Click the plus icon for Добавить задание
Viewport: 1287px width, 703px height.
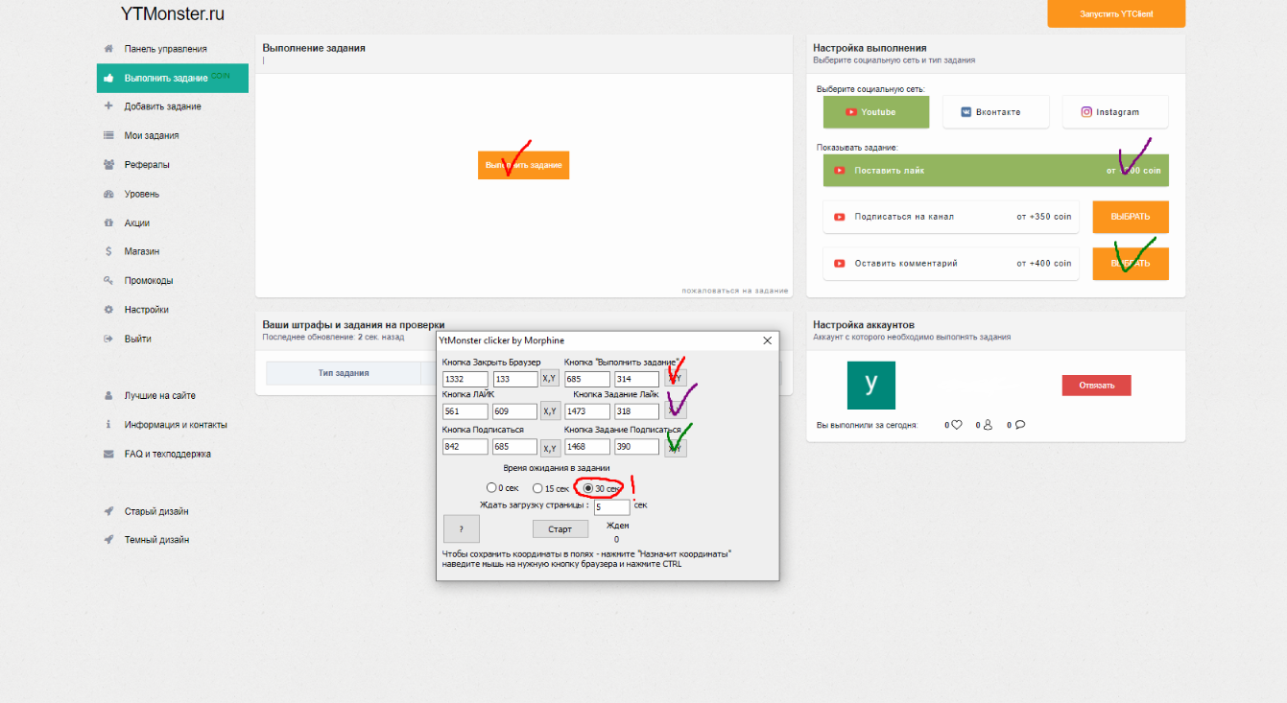pyautogui.click(x=108, y=106)
